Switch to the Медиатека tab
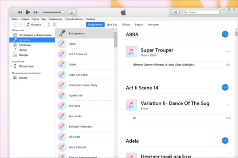This screenshot has height=158, width=238. pyautogui.click(x=95, y=24)
